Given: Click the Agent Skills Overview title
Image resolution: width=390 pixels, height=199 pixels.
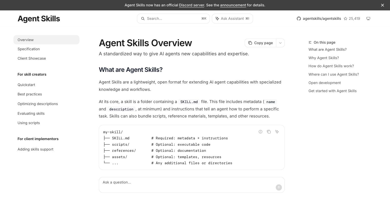Looking at the screenshot, I should pyautogui.click(x=145, y=43).
